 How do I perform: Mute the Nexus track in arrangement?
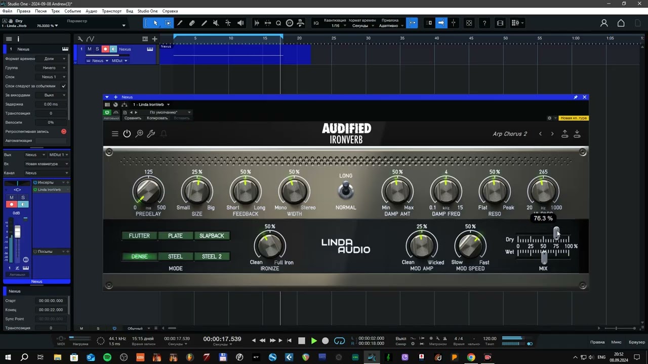click(x=89, y=49)
